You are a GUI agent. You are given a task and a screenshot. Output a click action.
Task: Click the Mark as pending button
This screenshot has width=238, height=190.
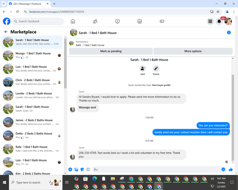(111, 51)
